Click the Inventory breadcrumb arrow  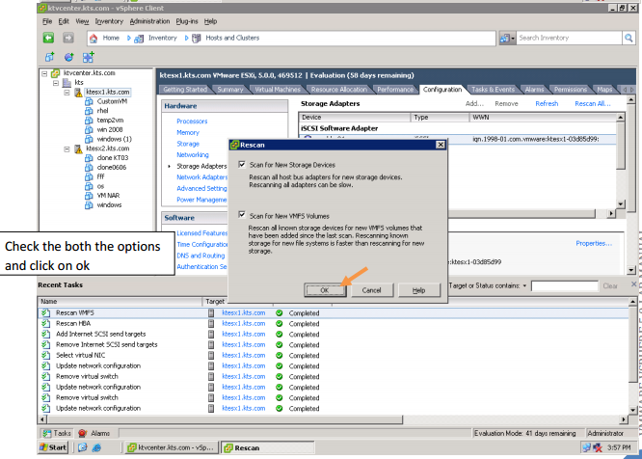coord(186,38)
